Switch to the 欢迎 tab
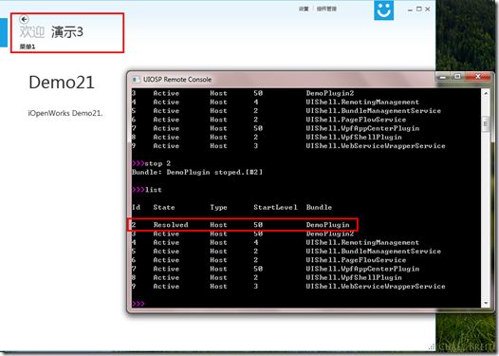The height and width of the screenshot is (356, 499). (x=32, y=31)
